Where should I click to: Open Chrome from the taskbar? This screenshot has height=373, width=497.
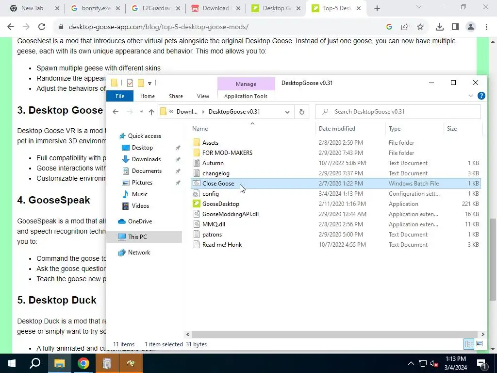[83, 363]
